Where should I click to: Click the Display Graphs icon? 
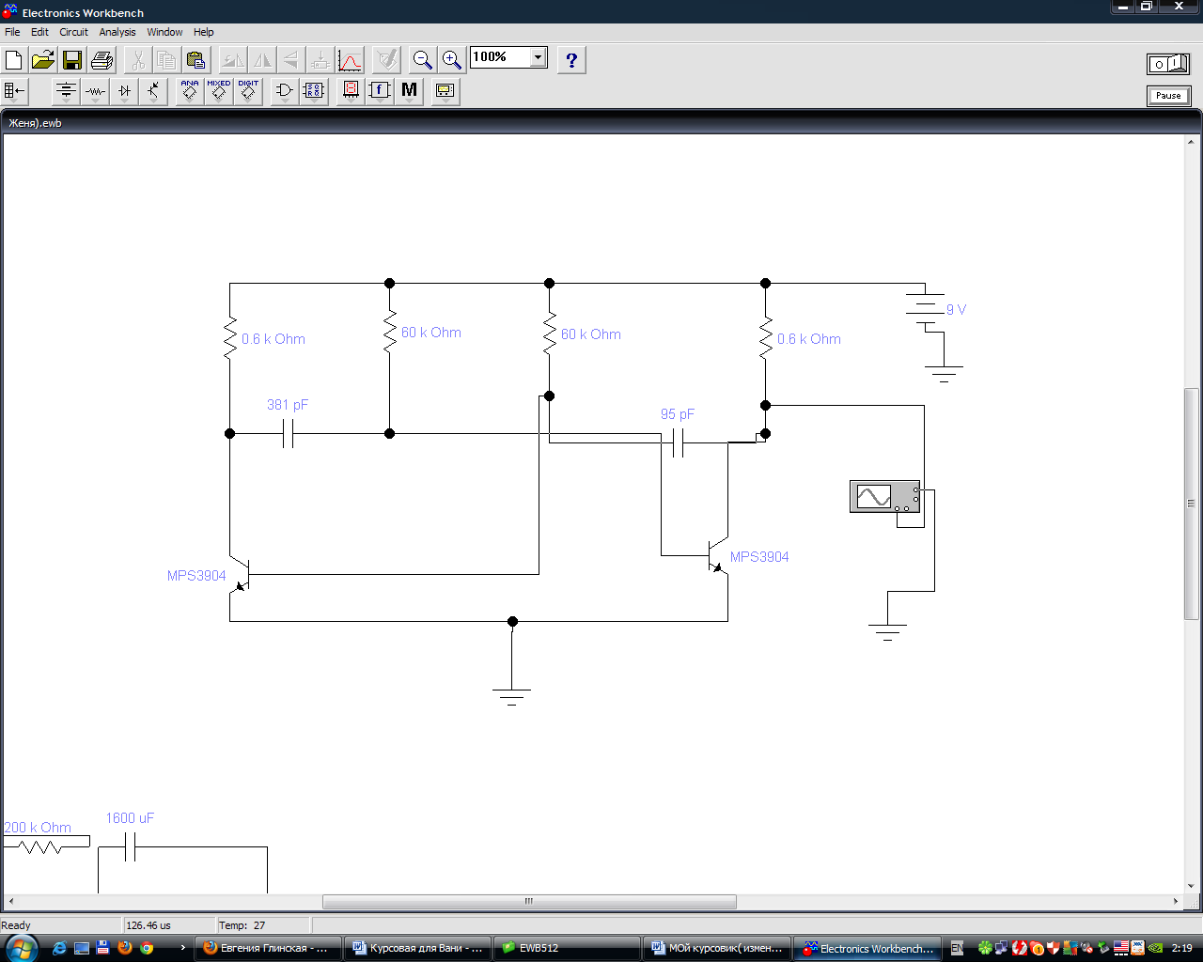(x=350, y=61)
